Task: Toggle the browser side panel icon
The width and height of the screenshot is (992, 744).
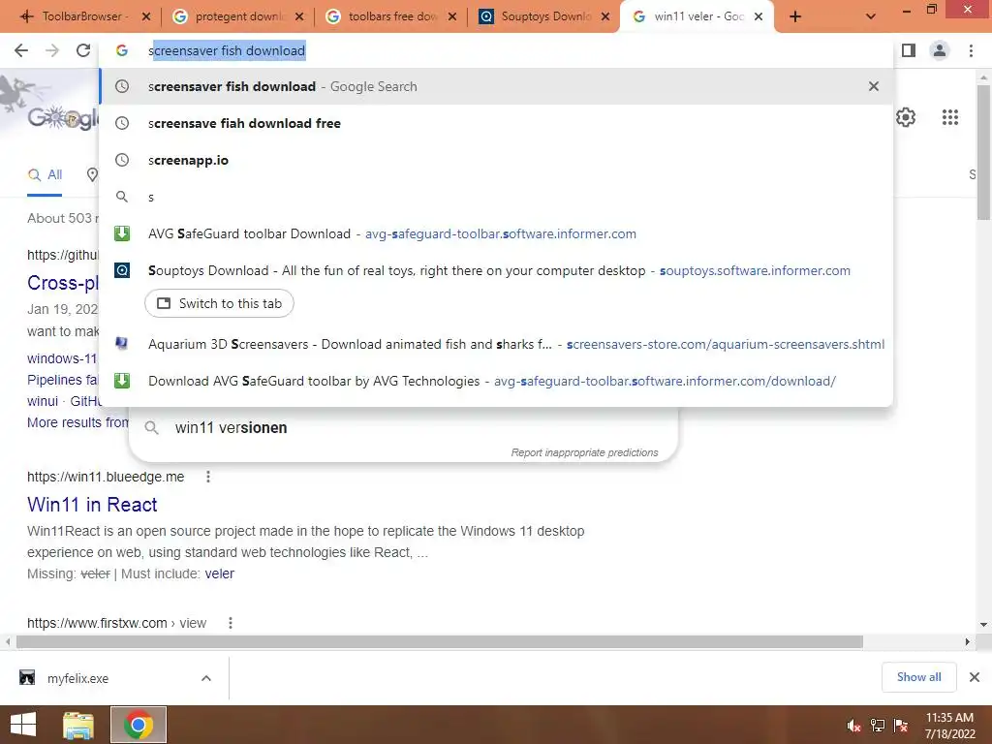Action: [909, 50]
